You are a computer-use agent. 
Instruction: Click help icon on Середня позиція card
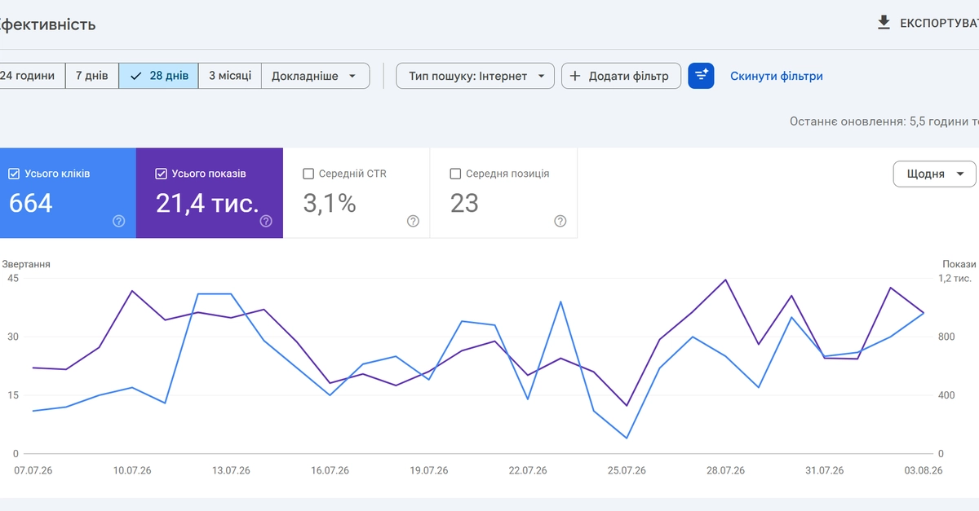(560, 221)
